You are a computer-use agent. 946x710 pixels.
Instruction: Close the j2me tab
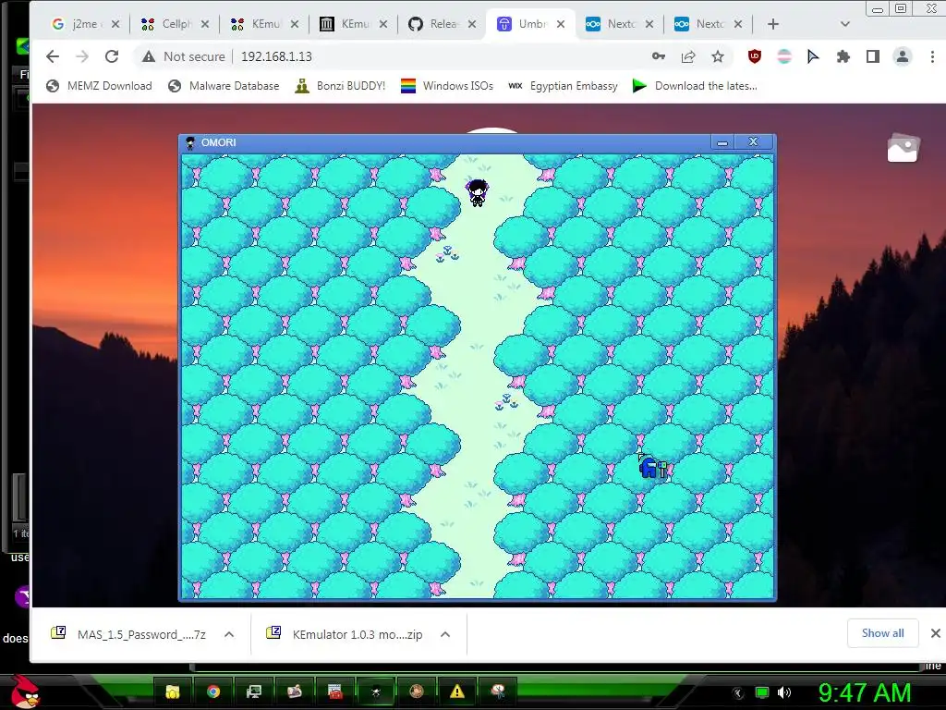115,24
